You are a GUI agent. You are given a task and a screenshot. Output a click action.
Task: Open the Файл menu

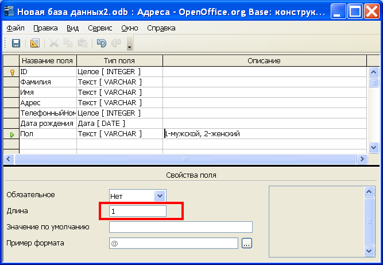(x=16, y=28)
